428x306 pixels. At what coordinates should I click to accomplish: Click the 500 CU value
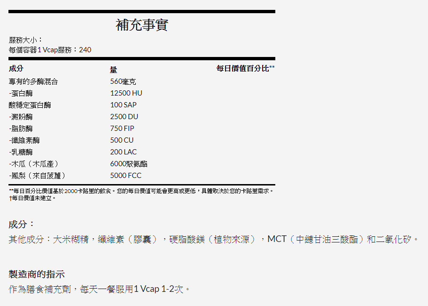point(122,140)
